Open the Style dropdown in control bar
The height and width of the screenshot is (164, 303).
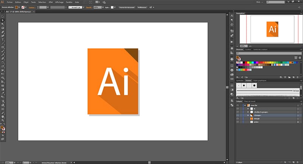click(115, 7)
